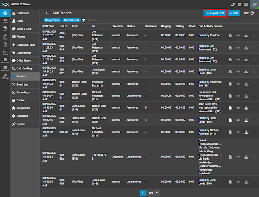Screen dimensions: 259x197
Task: Open the Meet icon in the narrow sidebar
Action: click(x=5, y=36)
